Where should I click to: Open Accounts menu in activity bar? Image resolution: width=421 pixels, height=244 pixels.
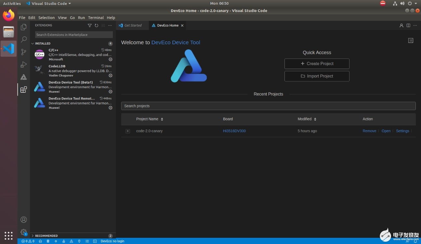23,220
